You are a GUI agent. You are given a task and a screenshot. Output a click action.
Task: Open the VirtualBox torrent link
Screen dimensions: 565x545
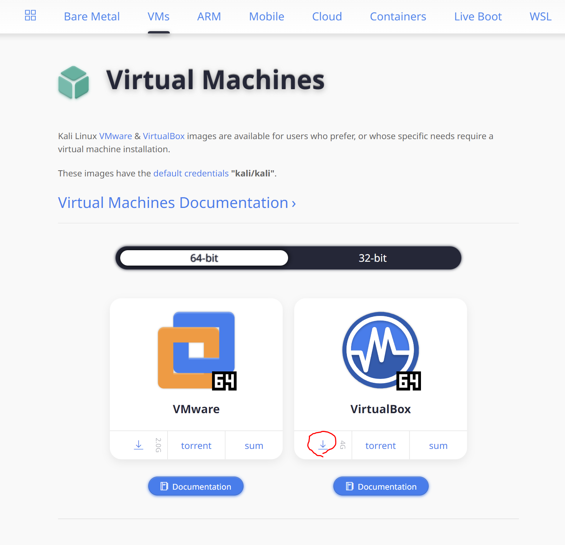pos(381,445)
